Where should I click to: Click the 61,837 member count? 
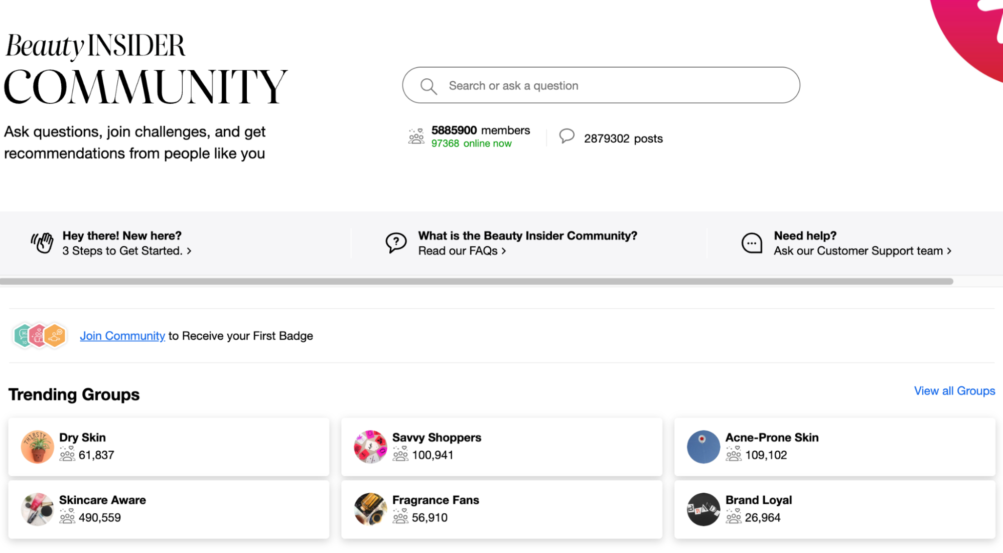(x=96, y=455)
